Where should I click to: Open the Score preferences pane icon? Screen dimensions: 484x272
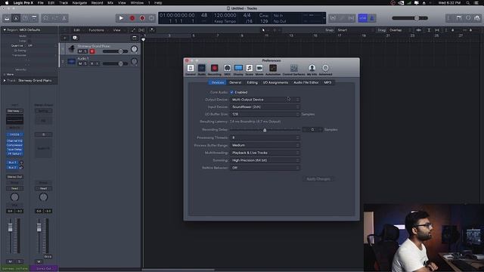coord(249,70)
